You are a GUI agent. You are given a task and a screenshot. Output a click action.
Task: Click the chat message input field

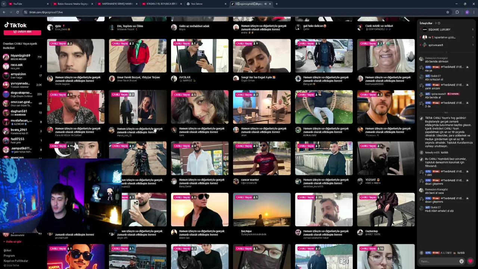[x=439, y=261]
